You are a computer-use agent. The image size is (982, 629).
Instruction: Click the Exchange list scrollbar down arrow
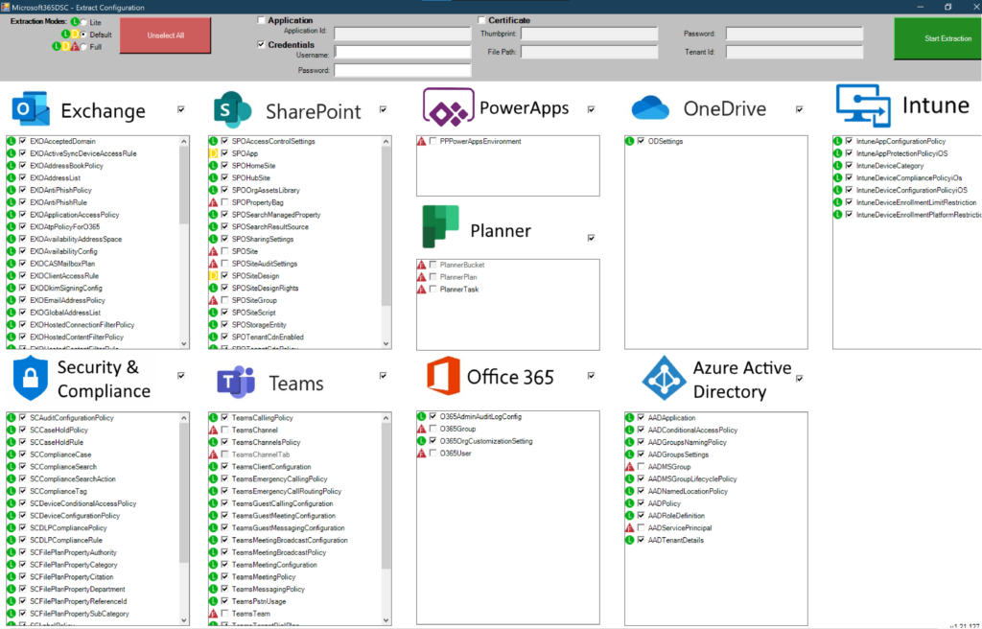(184, 343)
